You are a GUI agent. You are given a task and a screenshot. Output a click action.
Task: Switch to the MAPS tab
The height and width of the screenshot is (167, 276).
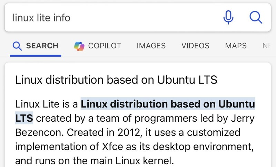point(236,46)
